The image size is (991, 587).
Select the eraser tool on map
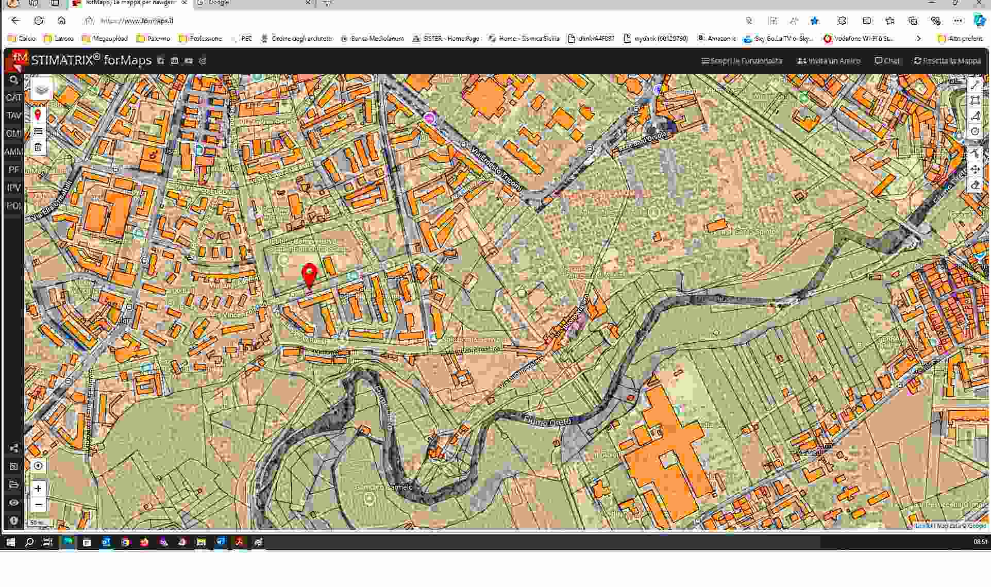[975, 185]
